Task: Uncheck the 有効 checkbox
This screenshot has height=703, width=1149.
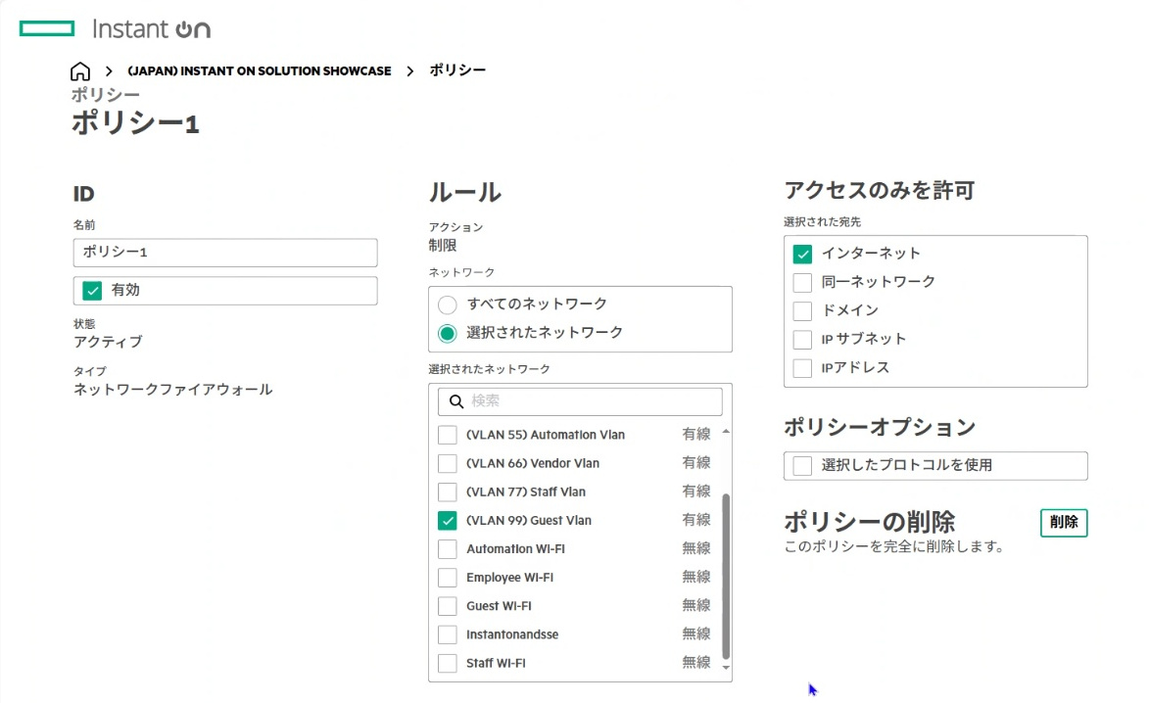Action: [x=93, y=291]
